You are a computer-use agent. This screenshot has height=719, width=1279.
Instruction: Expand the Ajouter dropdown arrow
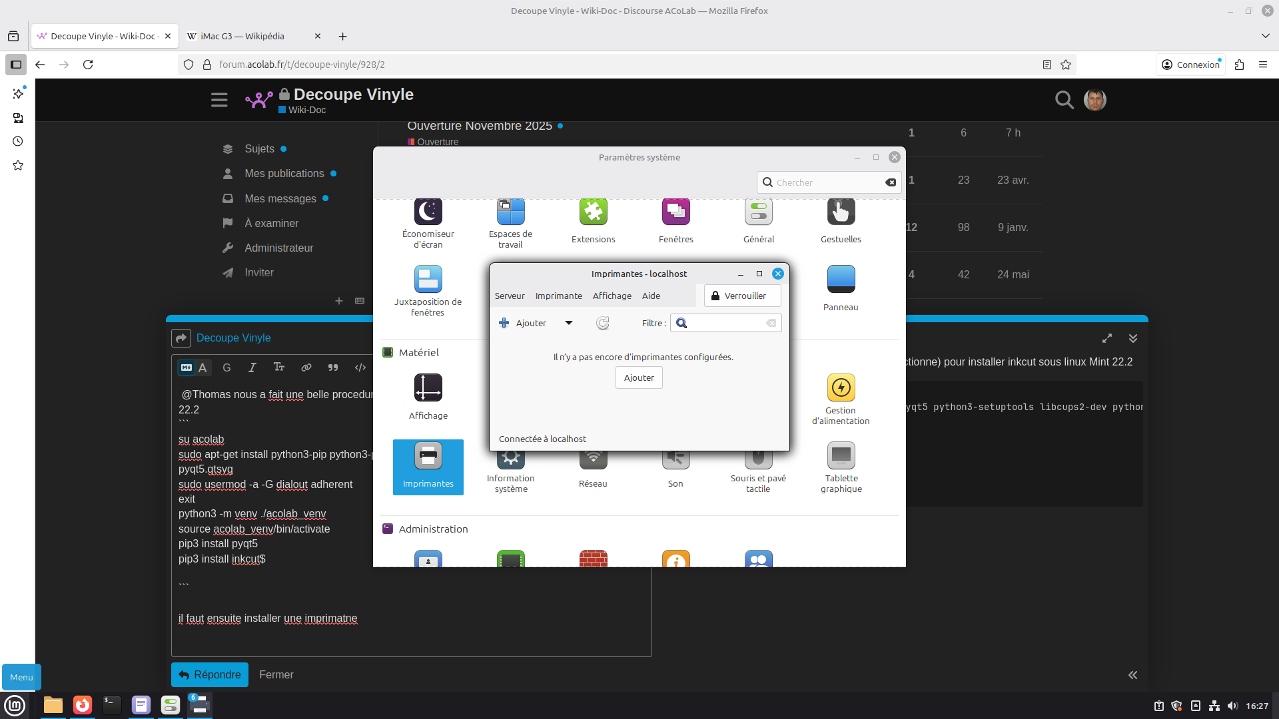click(x=569, y=323)
